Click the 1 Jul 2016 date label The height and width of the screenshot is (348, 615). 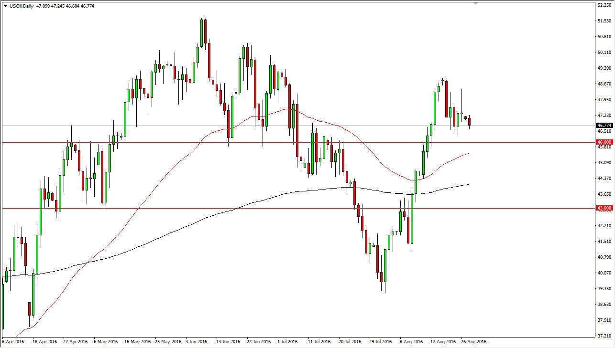click(x=288, y=342)
